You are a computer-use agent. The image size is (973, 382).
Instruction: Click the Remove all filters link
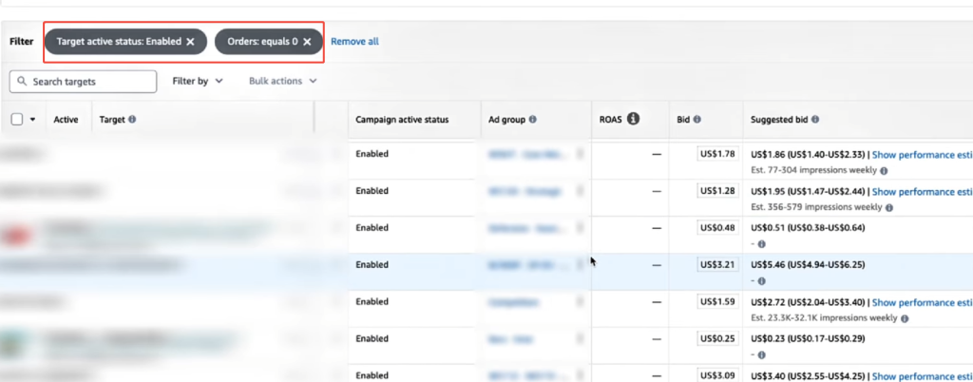pyautogui.click(x=354, y=42)
